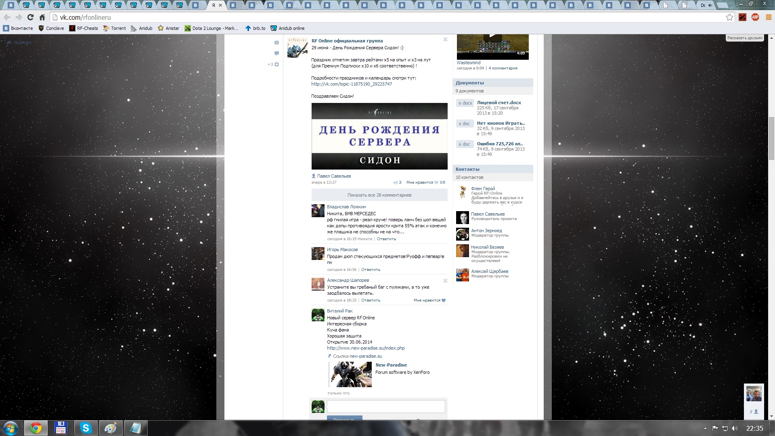775x436 pixels.
Task: Open Виталий Рак's profile link
Action: tap(339, 311)
